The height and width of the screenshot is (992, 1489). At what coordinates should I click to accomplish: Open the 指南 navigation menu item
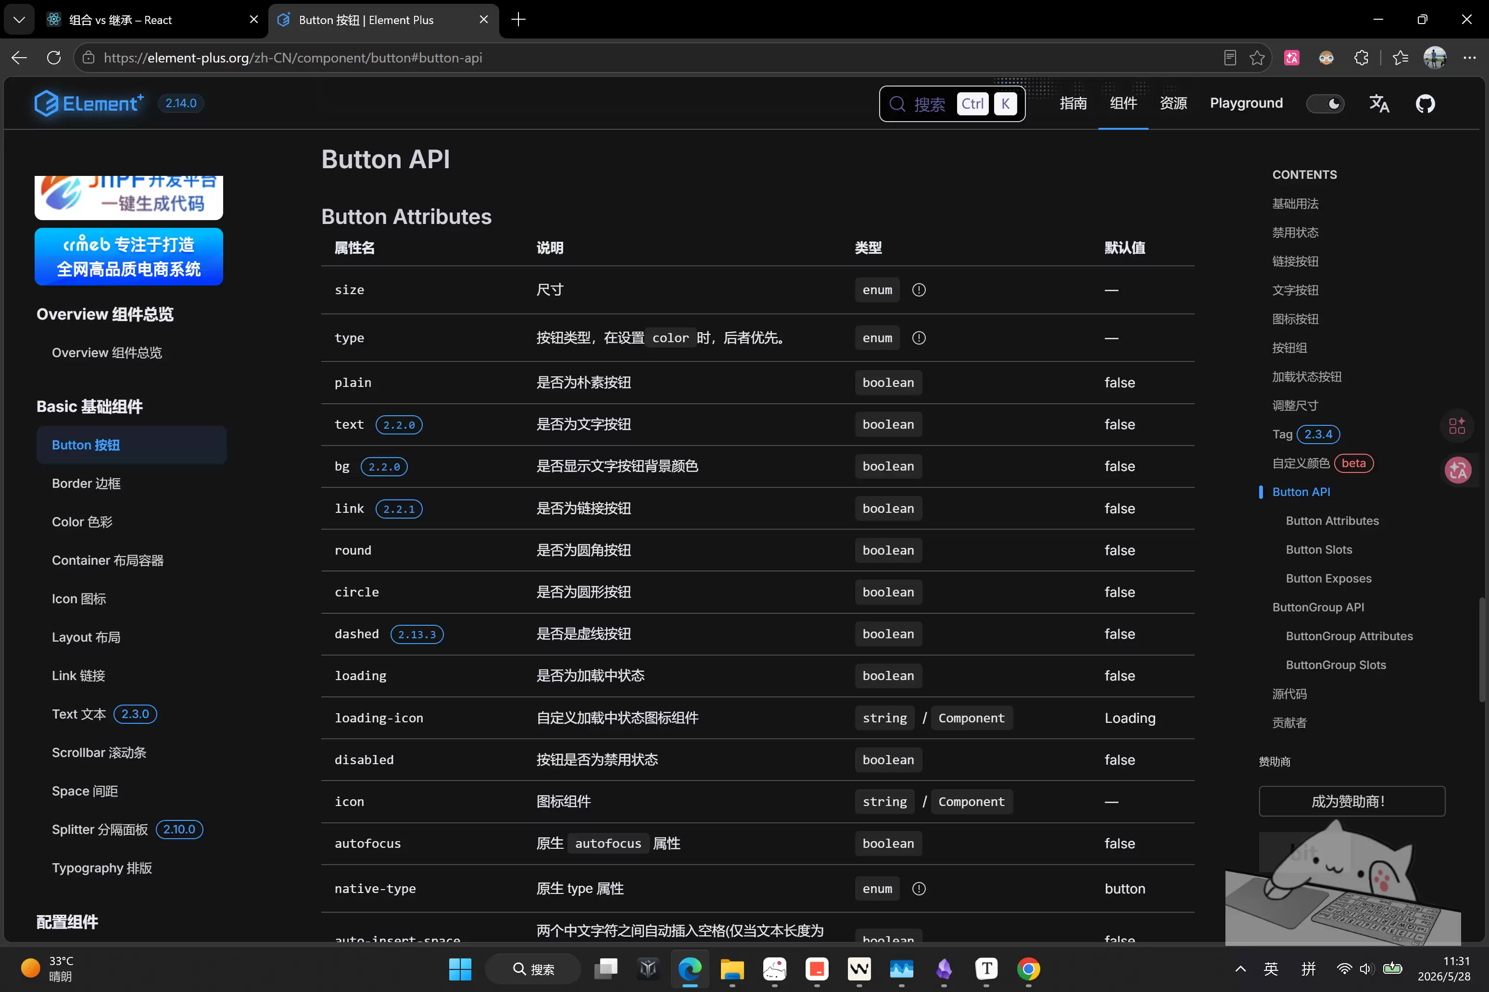click(1073, 103)
